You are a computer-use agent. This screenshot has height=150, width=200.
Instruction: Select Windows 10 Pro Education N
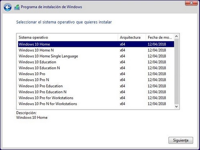tap(96, 92)
